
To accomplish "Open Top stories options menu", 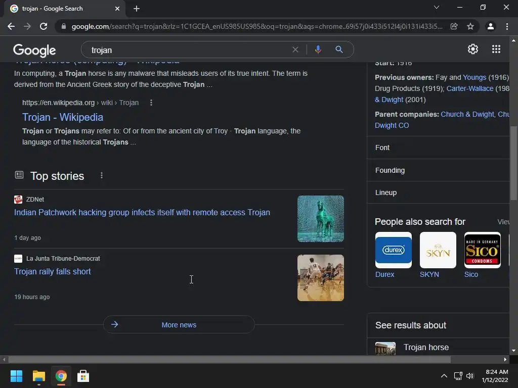I will tap(101, 175).
